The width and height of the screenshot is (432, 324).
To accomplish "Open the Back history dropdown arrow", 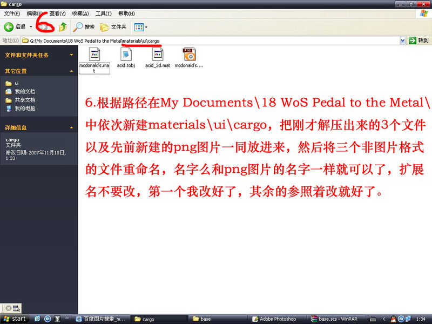I will pos(31,26).
